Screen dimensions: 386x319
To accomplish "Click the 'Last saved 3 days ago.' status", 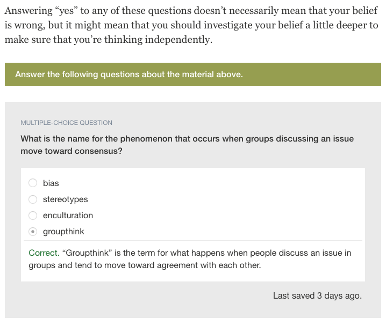I will pyautogui.click(x=317, y=295).
